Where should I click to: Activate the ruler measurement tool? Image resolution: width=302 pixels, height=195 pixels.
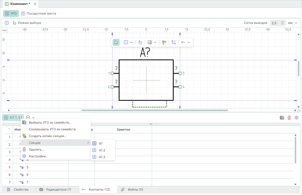click(164, 42)
